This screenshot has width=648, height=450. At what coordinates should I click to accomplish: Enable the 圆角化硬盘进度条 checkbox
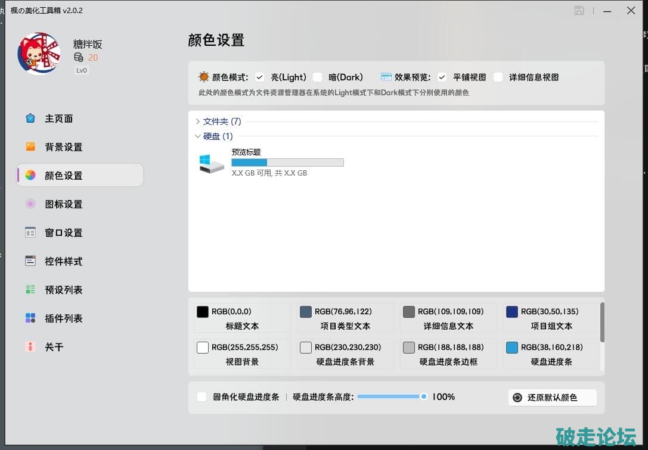(202, 397)
